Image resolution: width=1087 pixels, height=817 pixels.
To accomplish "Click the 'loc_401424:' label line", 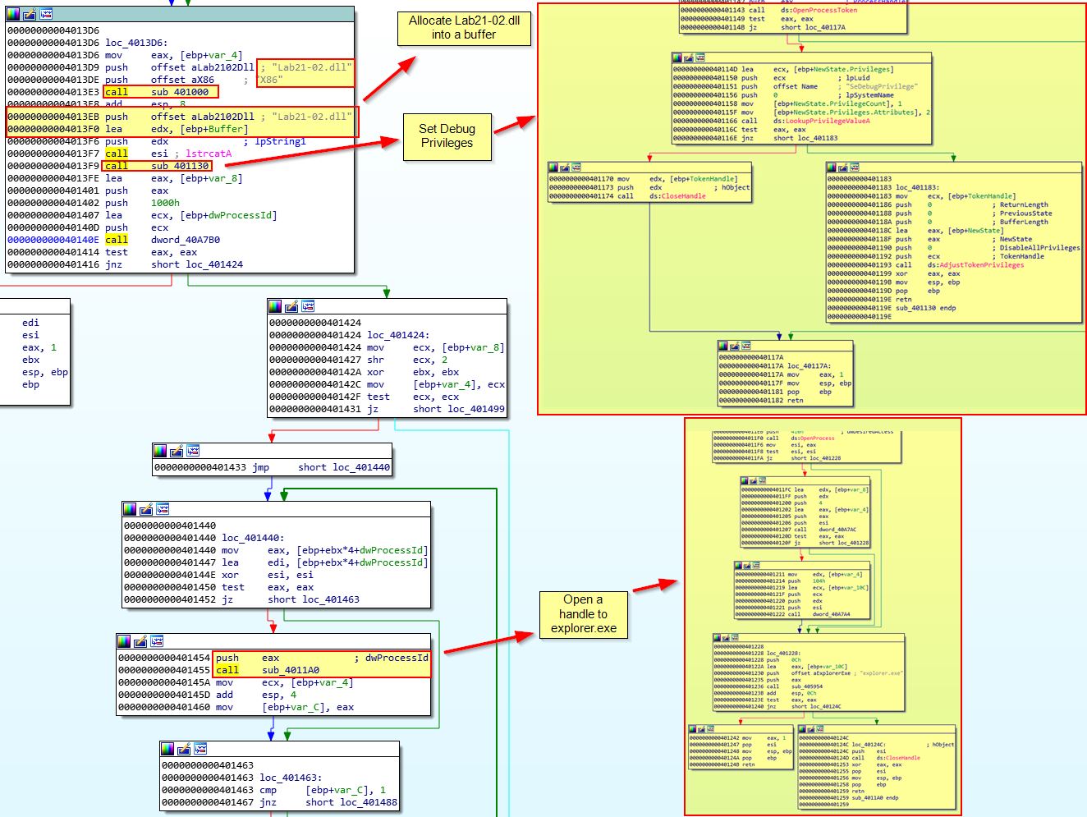I will 398,335.
